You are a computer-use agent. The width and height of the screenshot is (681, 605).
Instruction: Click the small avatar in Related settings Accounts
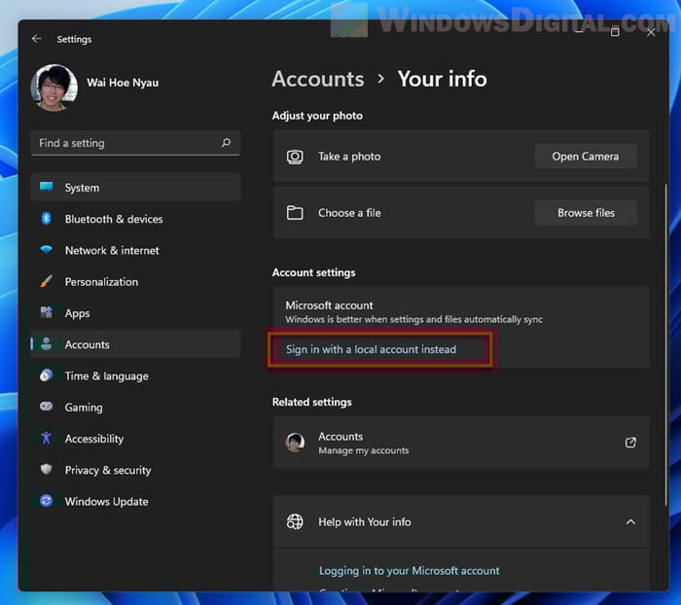point(295,443)
